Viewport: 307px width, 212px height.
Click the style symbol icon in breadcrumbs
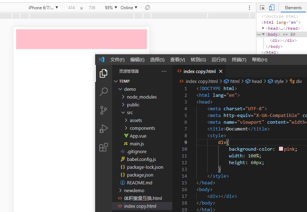coord(270,81)
